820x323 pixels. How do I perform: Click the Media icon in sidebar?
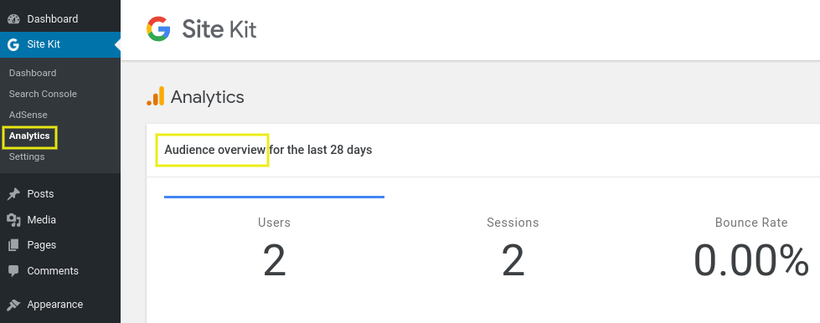[13, 220]
